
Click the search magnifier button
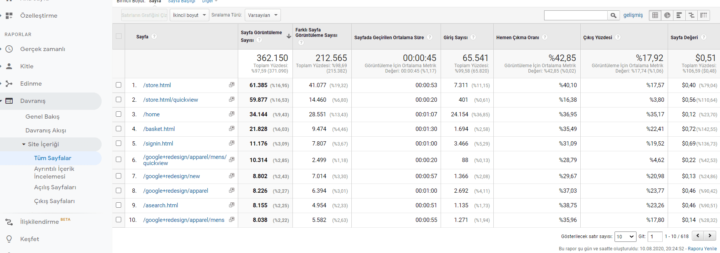click(613, 15)
